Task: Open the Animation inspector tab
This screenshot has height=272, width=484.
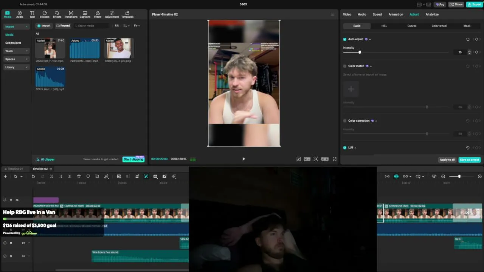Action: [x=396, y=14]
